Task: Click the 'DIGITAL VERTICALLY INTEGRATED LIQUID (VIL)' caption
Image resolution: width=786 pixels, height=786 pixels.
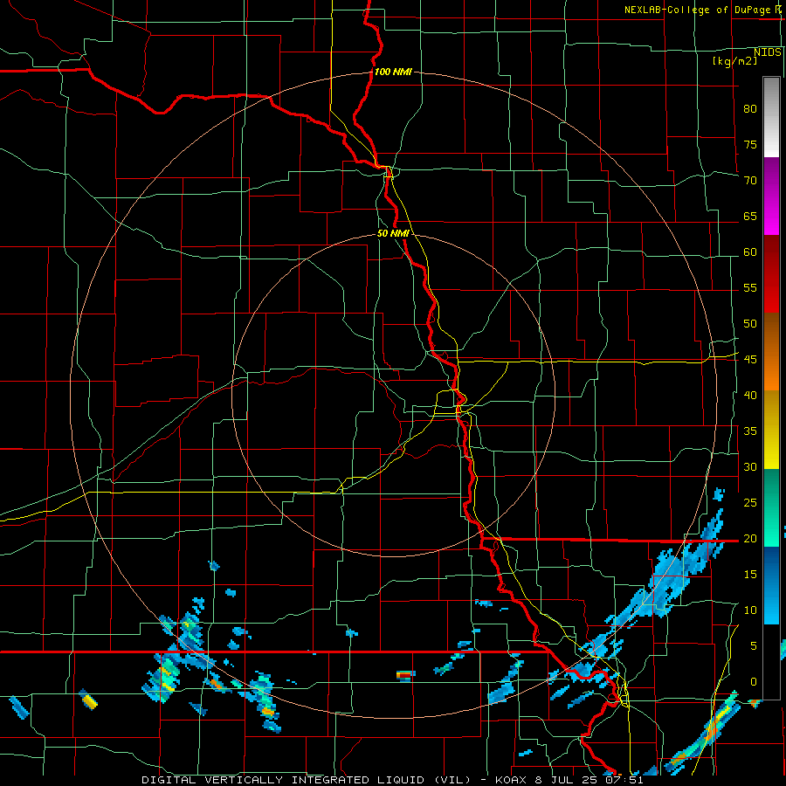Action: (306, 780)
